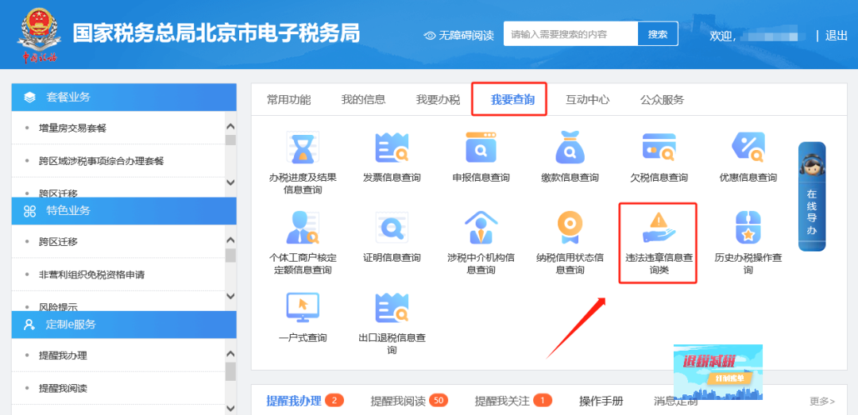Click the 定制e服务 person icon
The image size is (858, 415).
29,325
